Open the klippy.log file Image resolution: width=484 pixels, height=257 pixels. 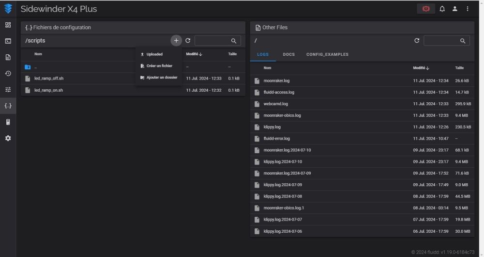[x=272, y=127]
